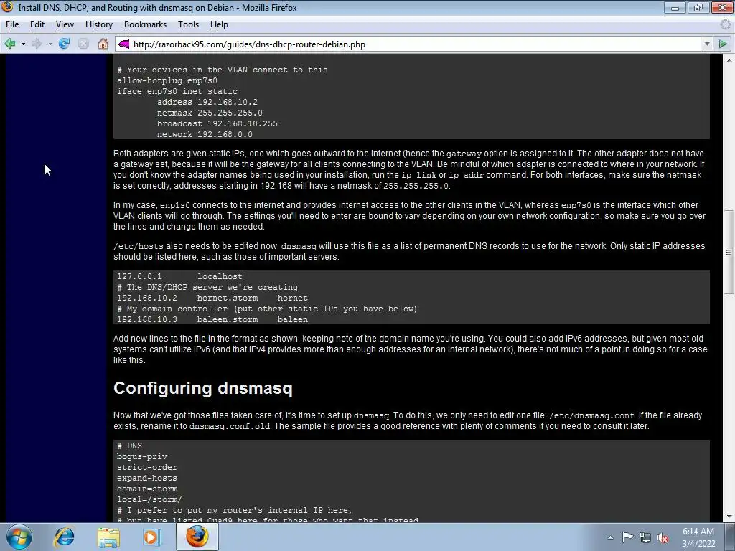The height and width of the screenshot is (551, 735).
Task: Open the Edit menu
Action: [x=37, y=24]
